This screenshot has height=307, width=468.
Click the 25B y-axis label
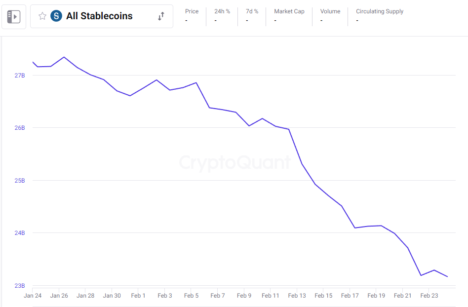click(20, 181)
